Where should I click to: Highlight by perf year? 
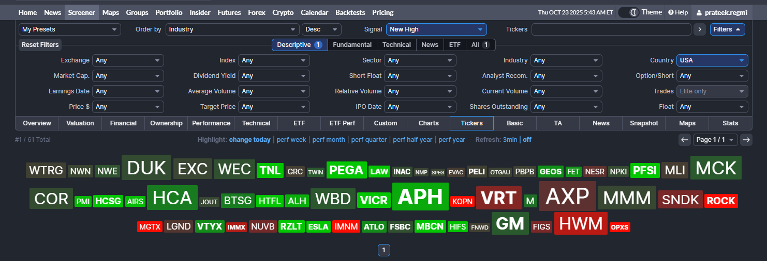(x=452, y=140)
